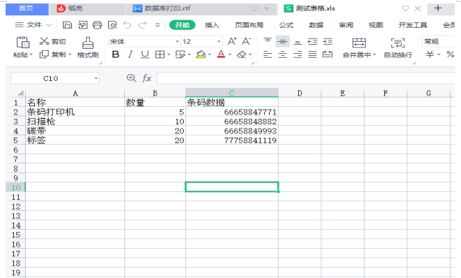This screenshot has width=461, height=278.
Task: Apply fill color bucket icon
Action: coord(200,54)
